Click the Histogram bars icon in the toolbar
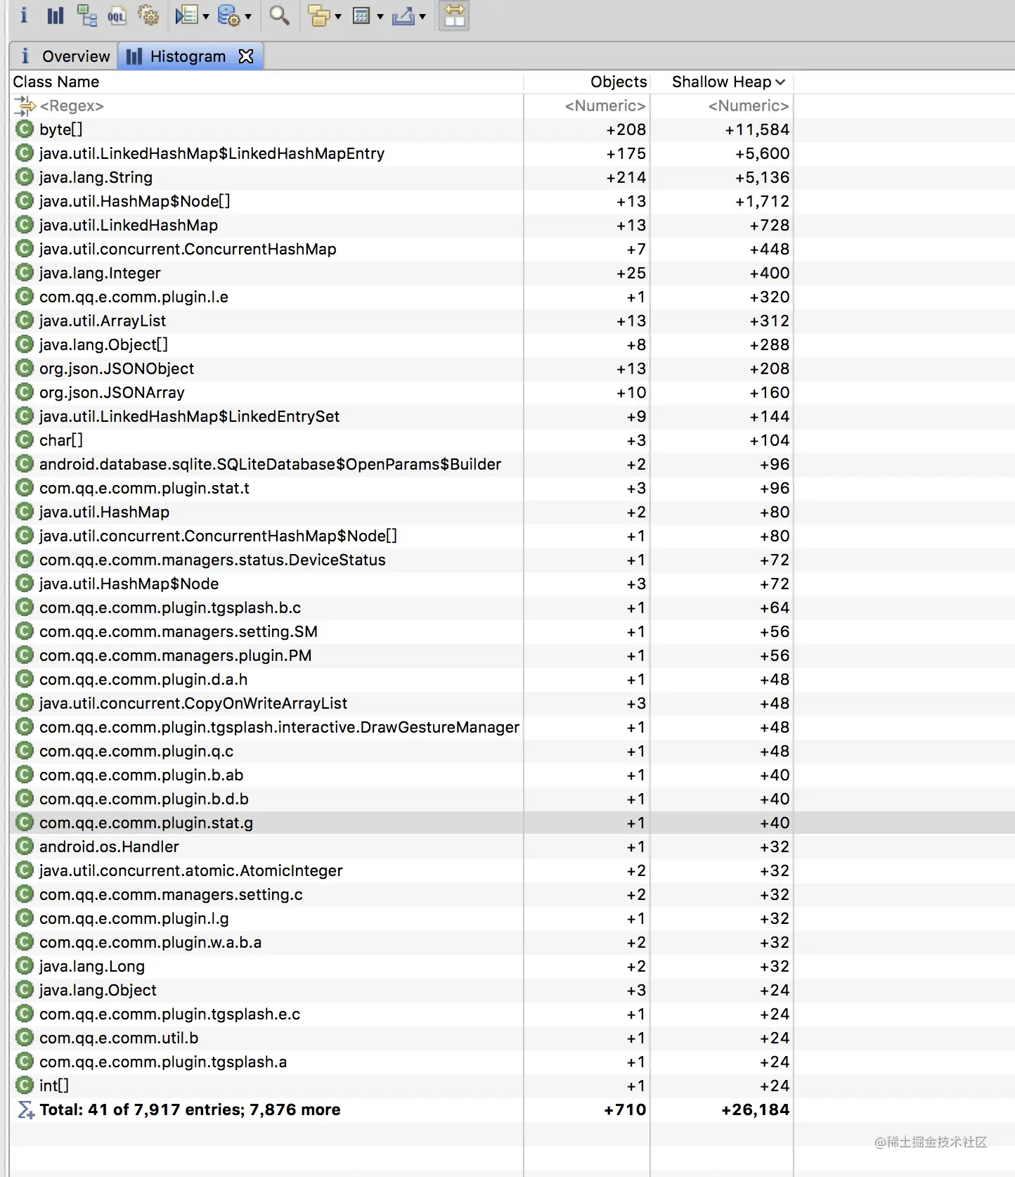The image size is (1015, 1177). pos(55,15)
